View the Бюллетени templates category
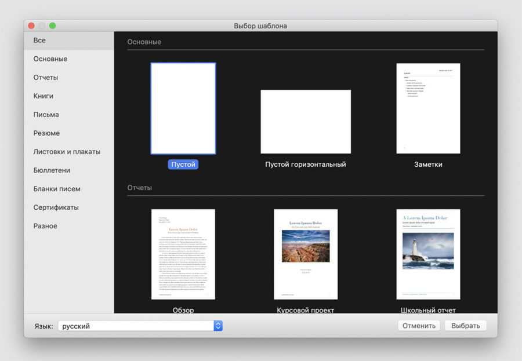522x361 pixels. 52,170
